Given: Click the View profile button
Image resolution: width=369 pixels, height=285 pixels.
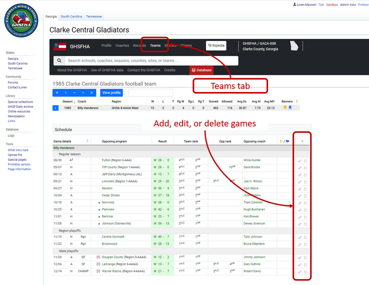Looking at the screenshot, I should click(111, 93).
